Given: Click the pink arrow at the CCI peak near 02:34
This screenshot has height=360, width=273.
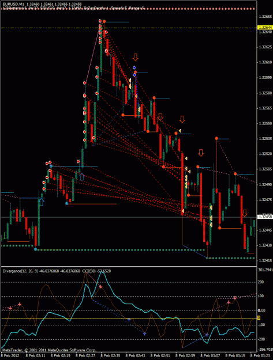Looking at the screenshot, I should click(101, 286).
